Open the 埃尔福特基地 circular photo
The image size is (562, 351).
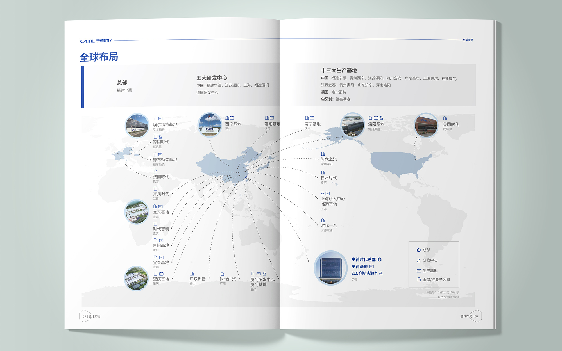coord(137,126)
